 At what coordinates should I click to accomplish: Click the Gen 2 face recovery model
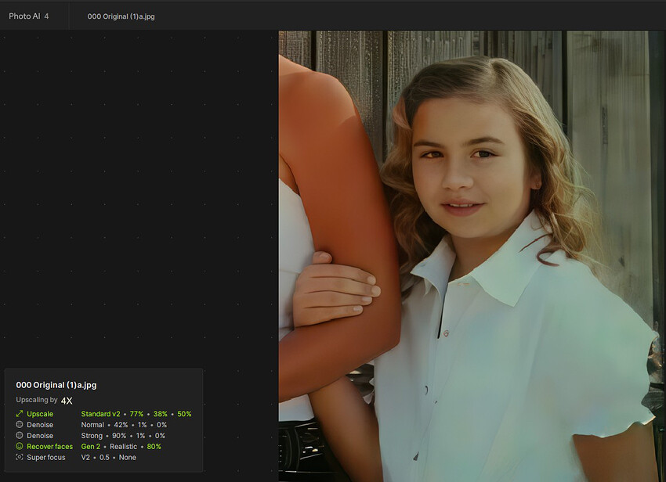[91, 447]
